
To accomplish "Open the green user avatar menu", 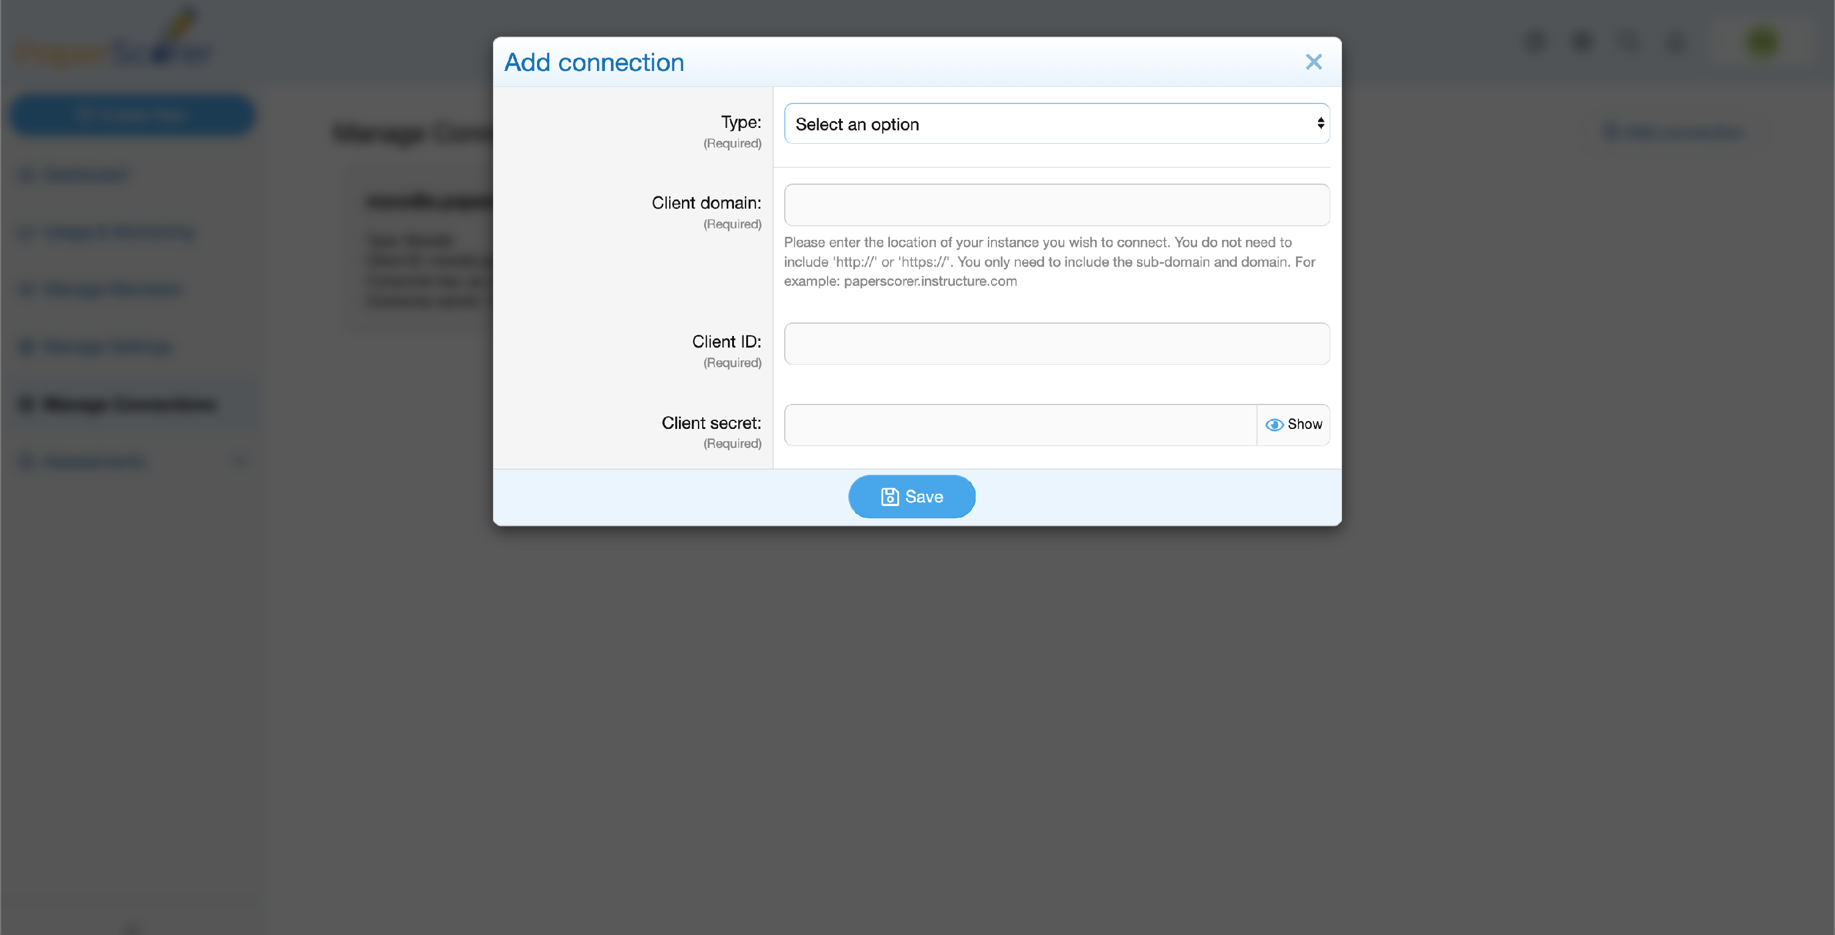I will point(1763,42).
